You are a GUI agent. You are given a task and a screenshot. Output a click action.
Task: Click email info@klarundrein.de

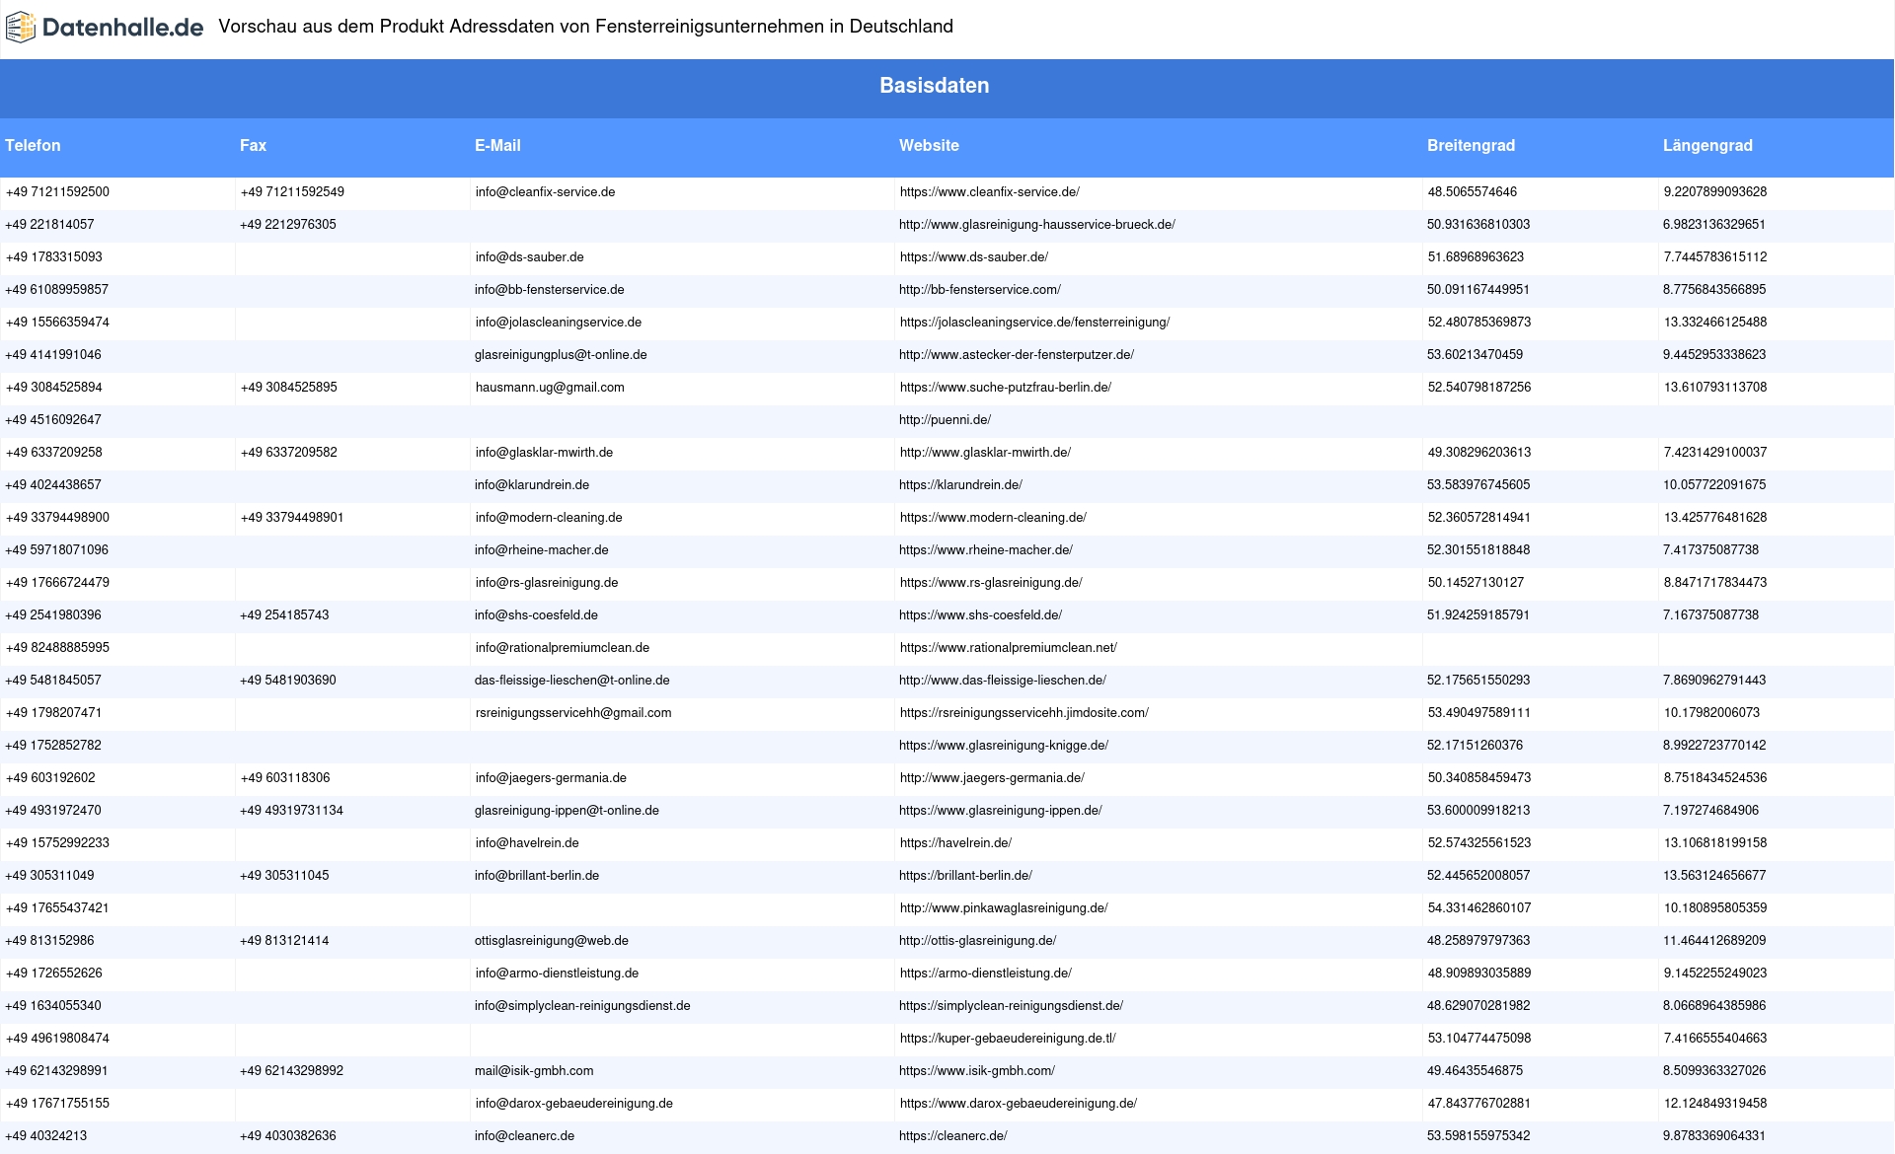[532, 485]
